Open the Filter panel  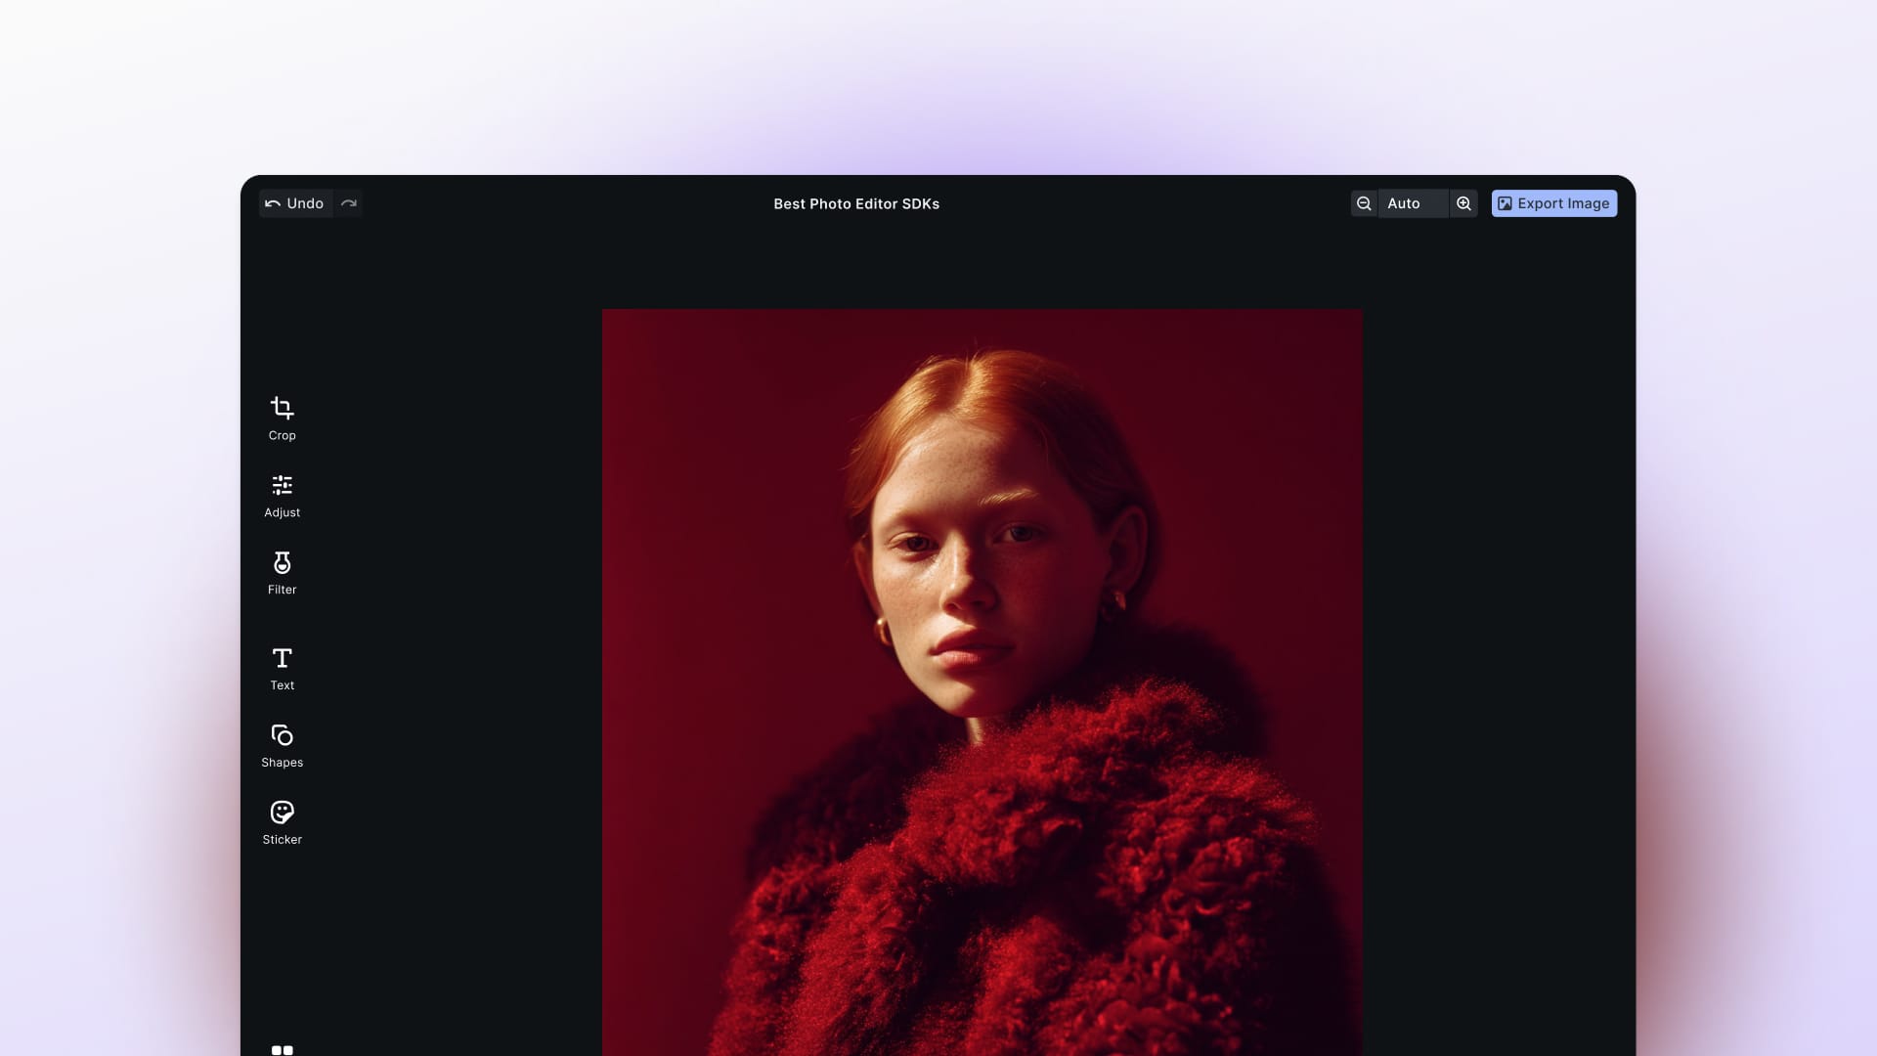(282, 572)
